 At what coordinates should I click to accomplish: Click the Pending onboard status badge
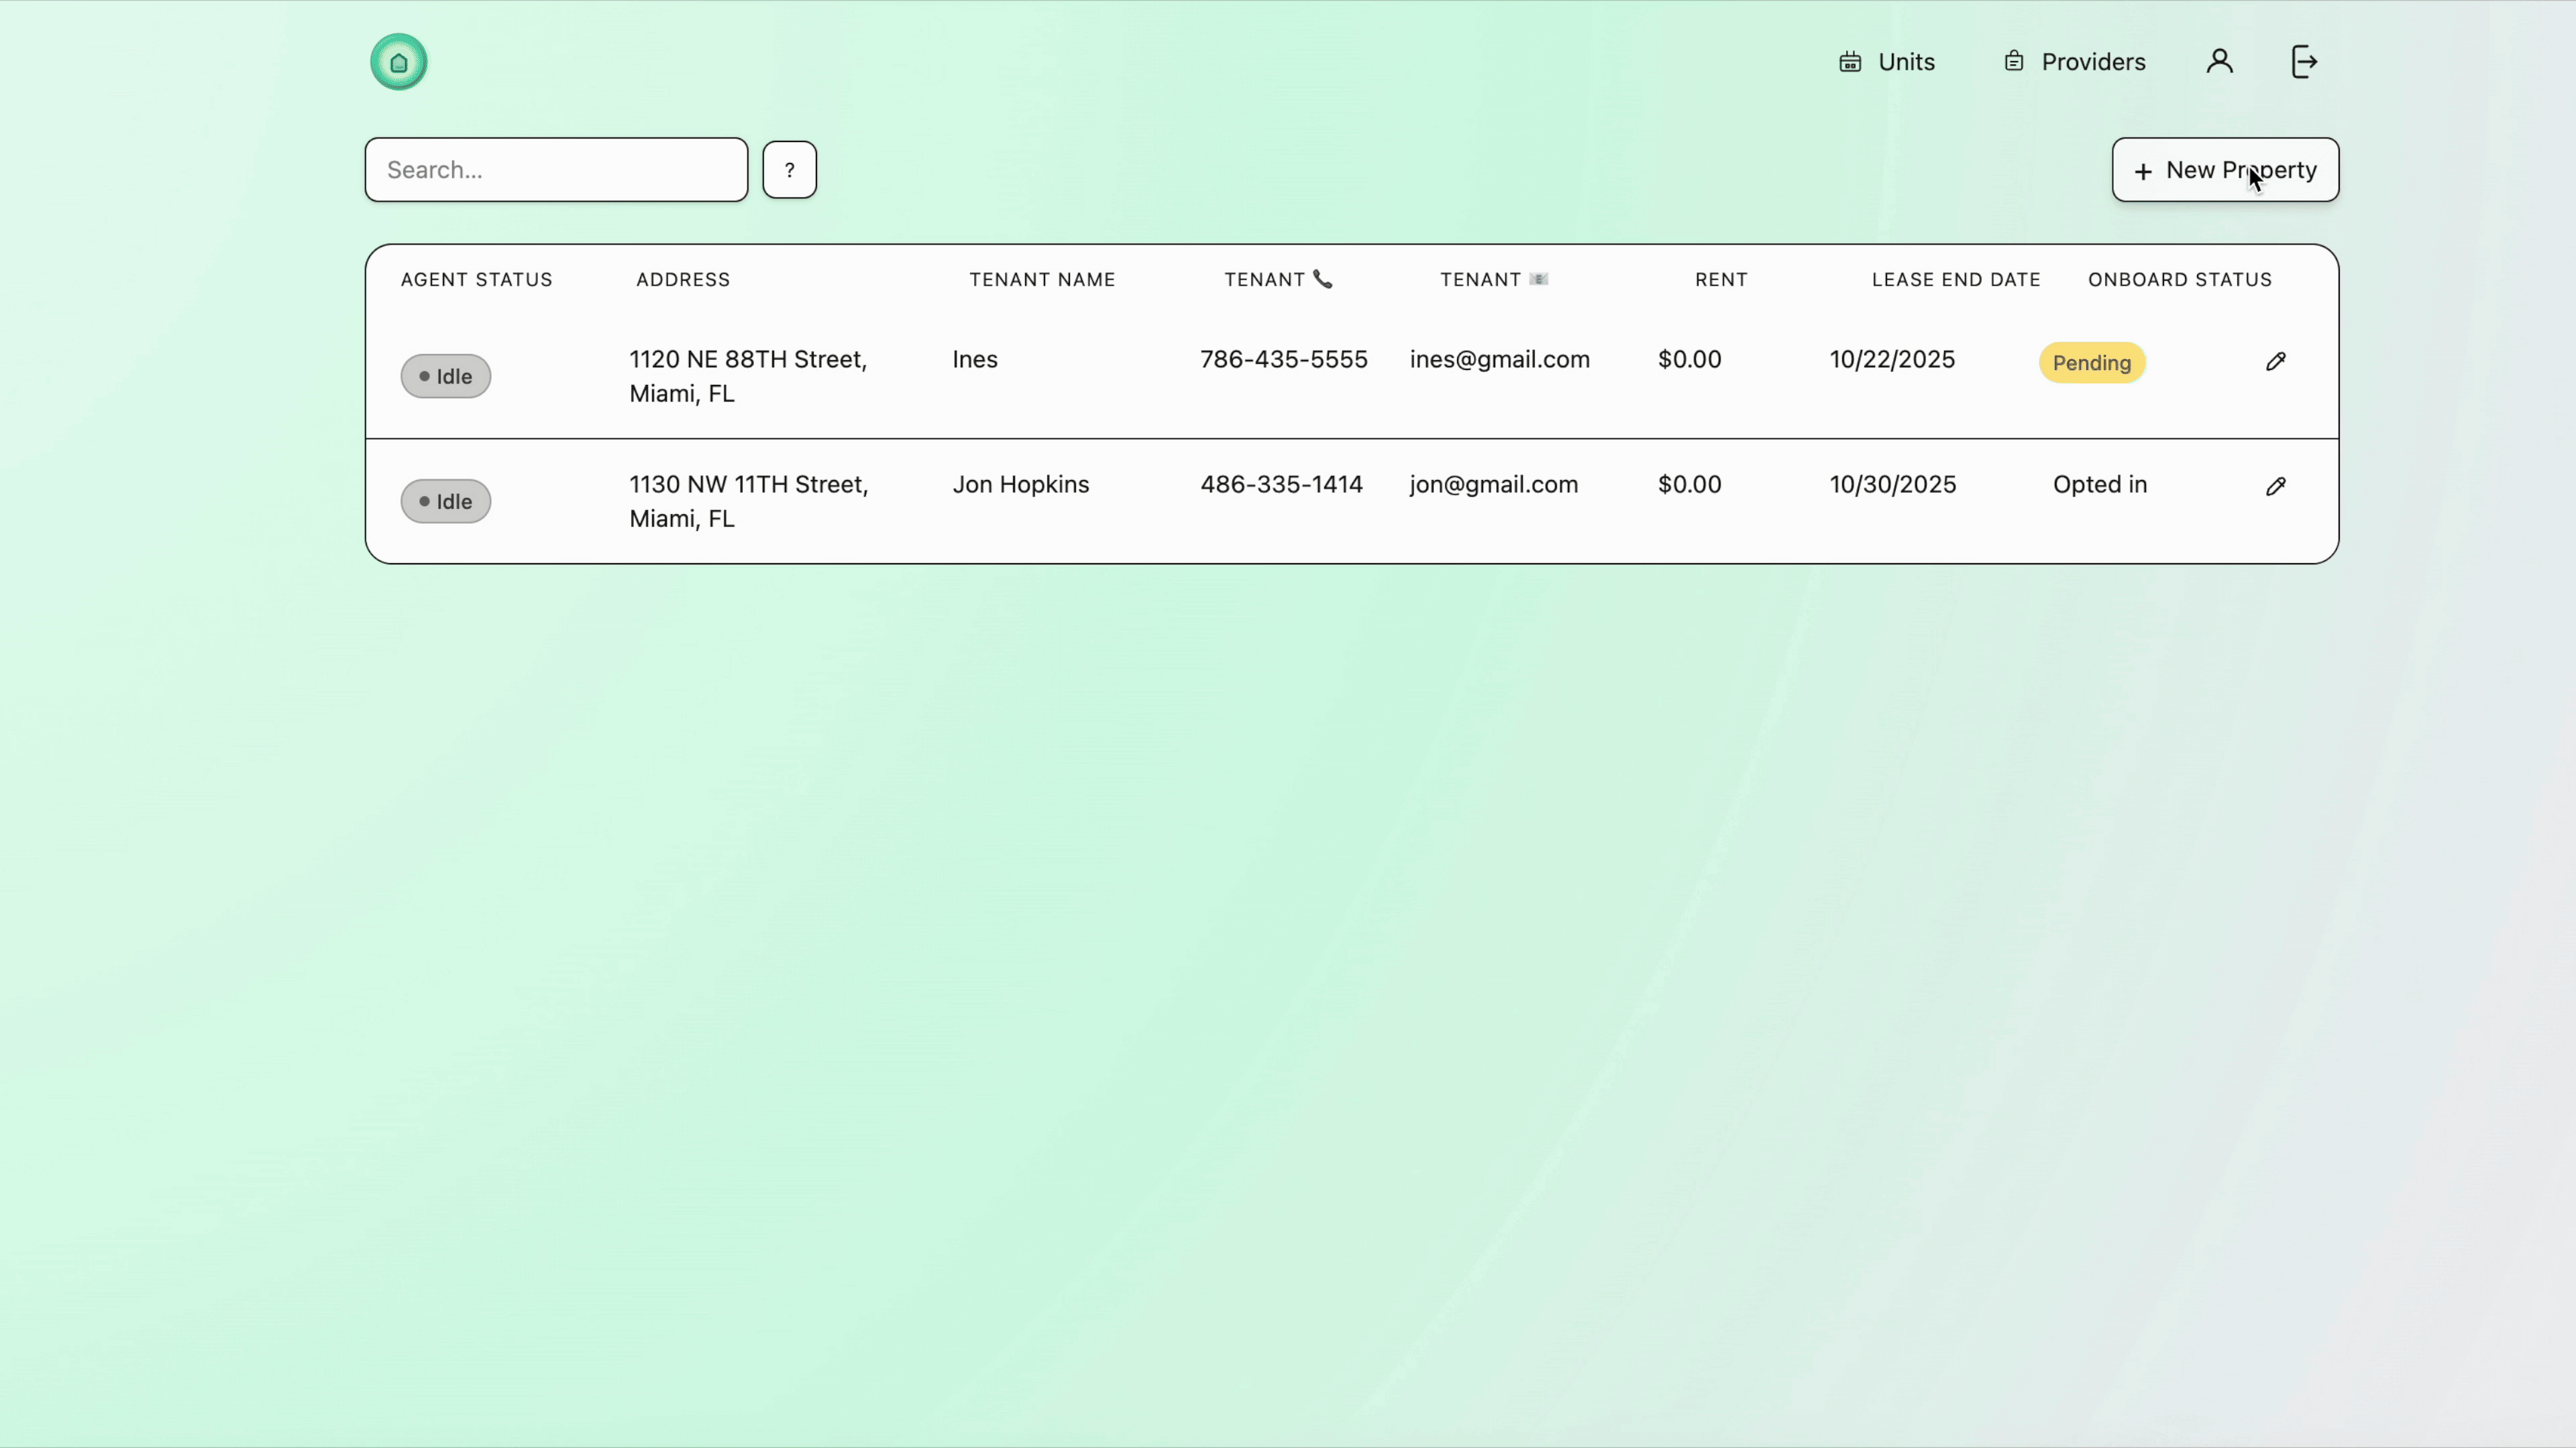[2092, 363]
